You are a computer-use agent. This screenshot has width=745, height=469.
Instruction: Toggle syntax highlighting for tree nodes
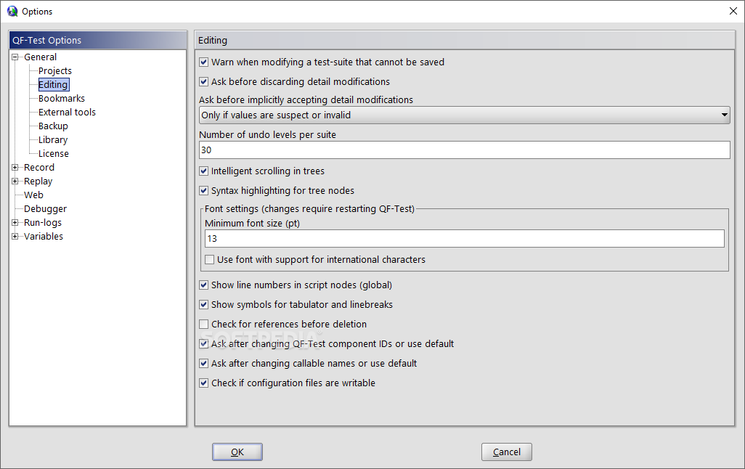coord(204,190)
